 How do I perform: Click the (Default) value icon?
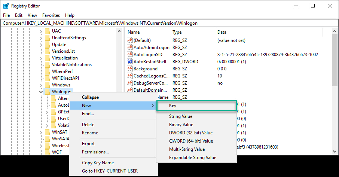coord(130,40)
